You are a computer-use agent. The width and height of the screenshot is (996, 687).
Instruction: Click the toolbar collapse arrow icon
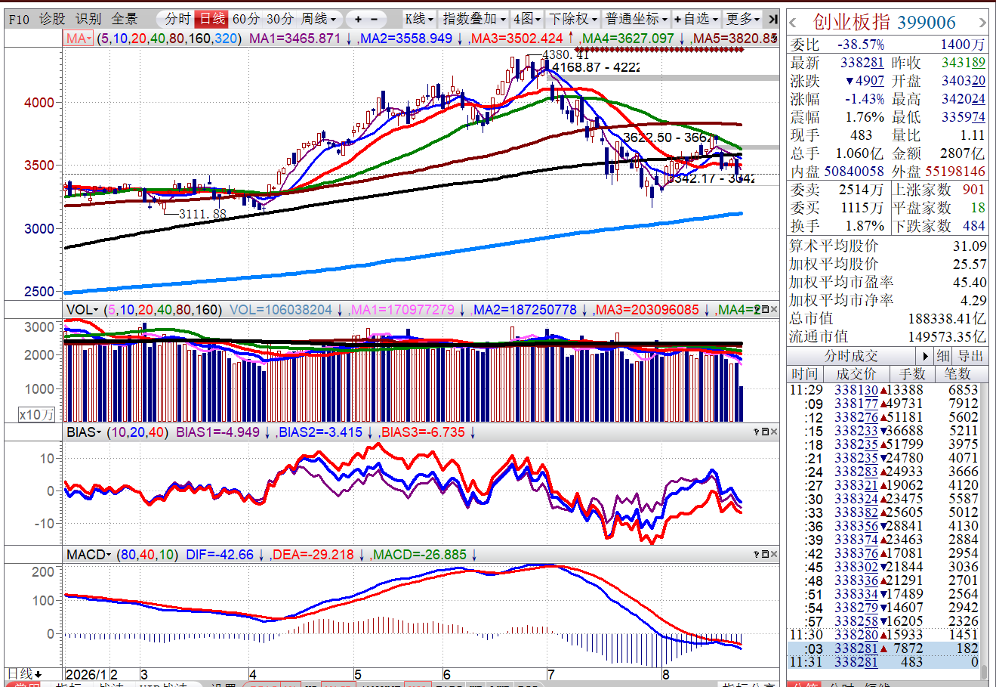[x=772, y=19]
